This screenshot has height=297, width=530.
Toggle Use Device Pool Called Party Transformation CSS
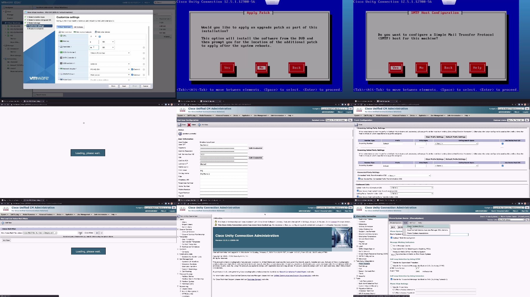[x=358, y=191]
